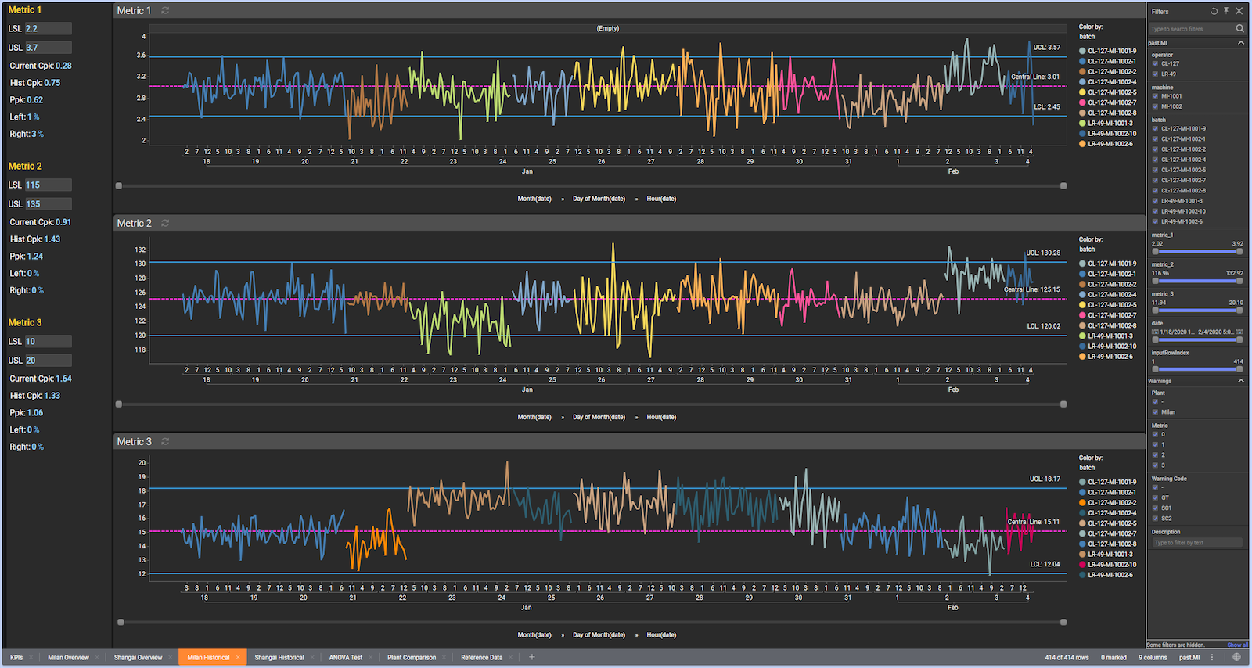1252x668 pixels.
Task: Click the Metric 1 chart title
Action: (x=134, y=11)
